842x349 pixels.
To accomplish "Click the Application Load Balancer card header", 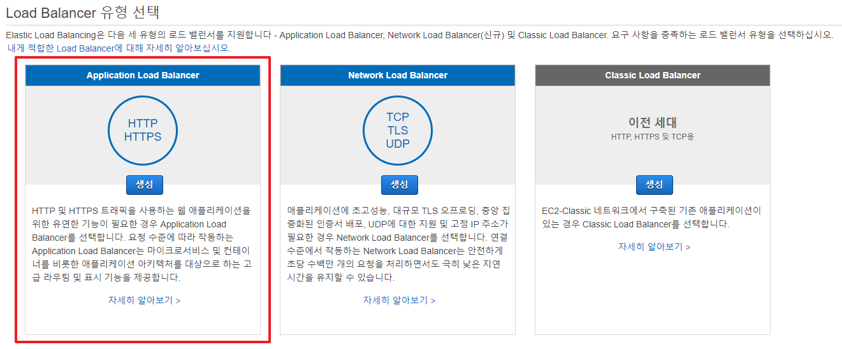I will 143,75.
